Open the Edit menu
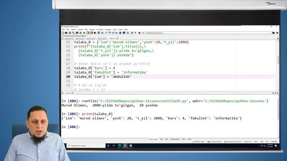287x161 pixels. [68, 30]
